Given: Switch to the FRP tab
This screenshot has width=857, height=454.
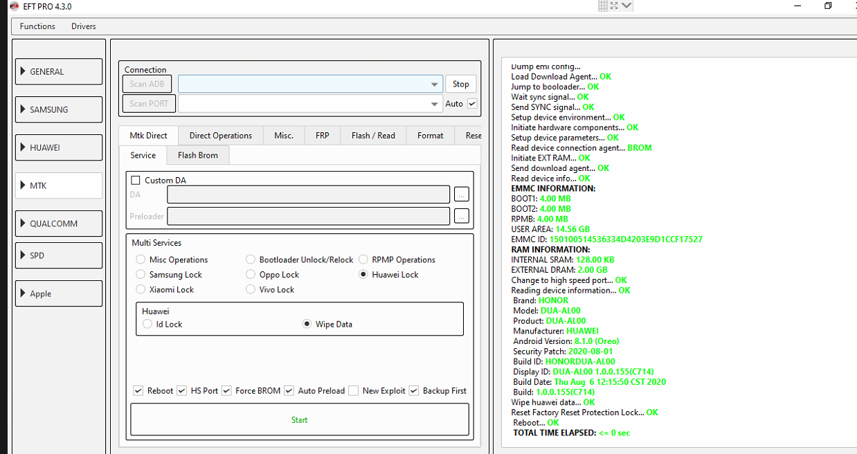Looking at the screenshot, I should 323,136.
